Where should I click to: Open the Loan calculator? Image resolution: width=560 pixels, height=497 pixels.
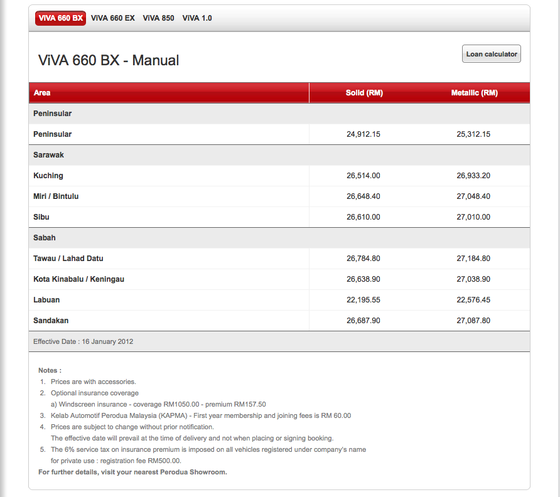(x=492, y=54)
